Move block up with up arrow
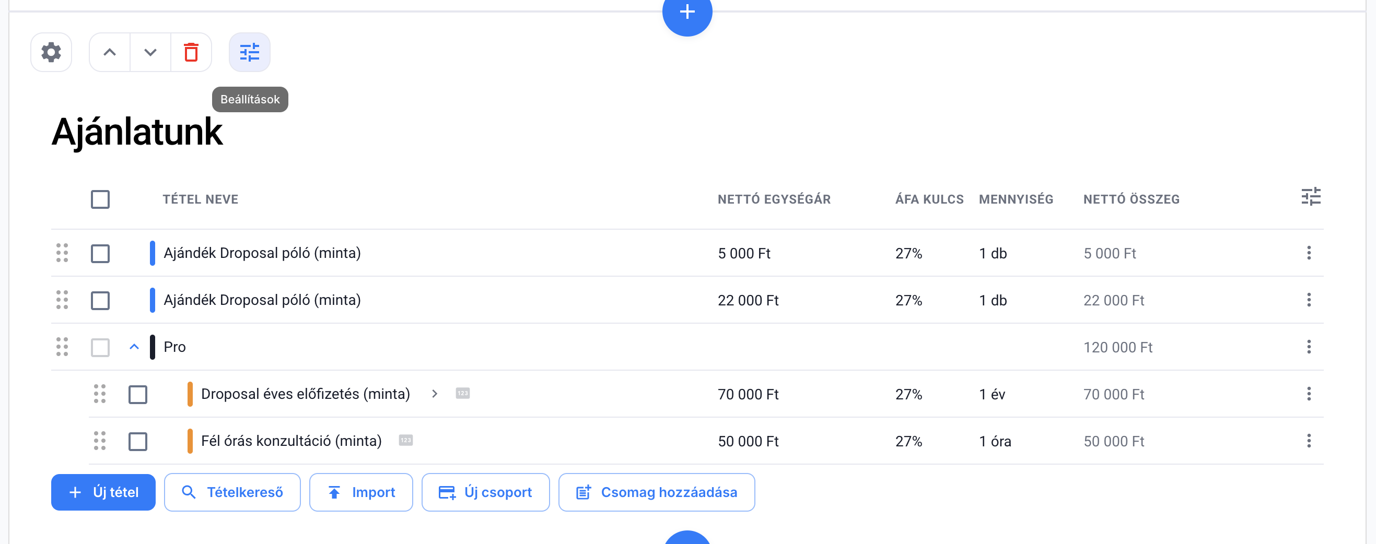Screen dimensions: 1376x544 pos(110,52)
